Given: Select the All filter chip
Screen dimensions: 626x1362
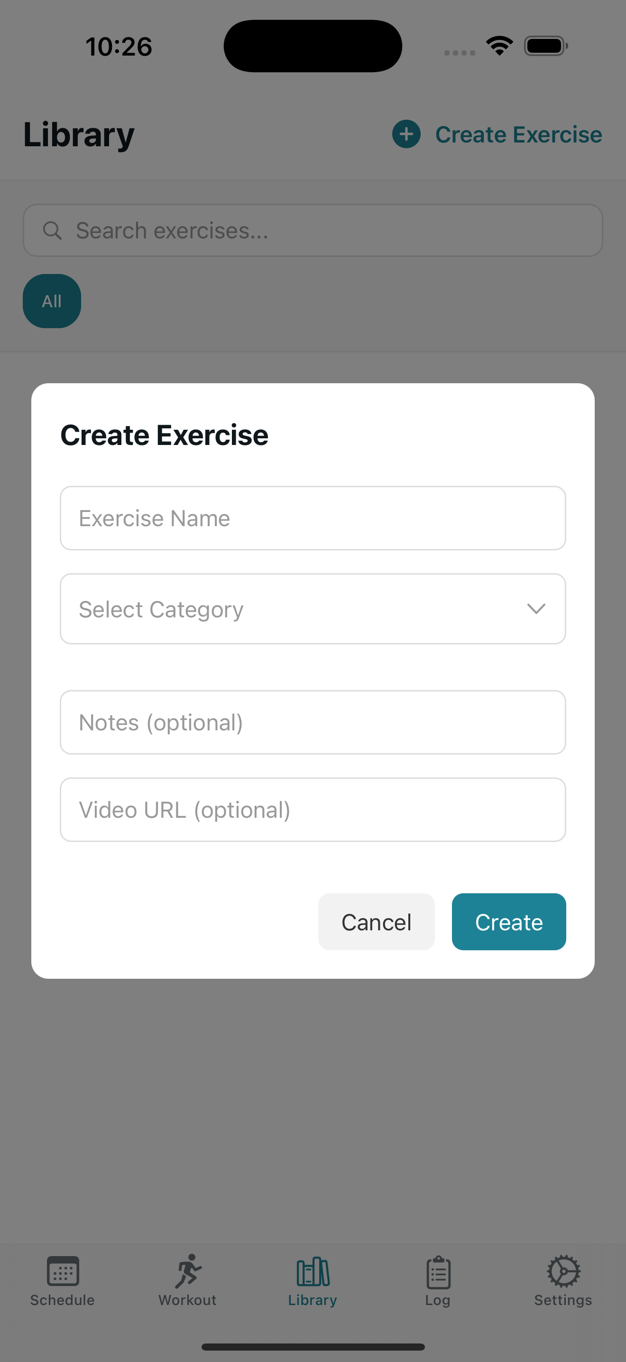Looking at the screenshot, I should click(x=52, y=301).
